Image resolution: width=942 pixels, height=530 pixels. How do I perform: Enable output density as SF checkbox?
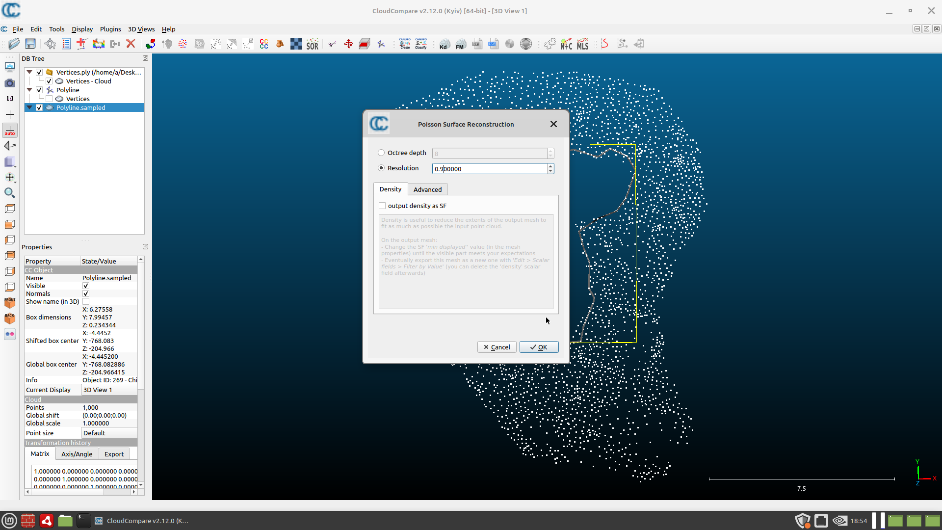click(x=382, y=206)
